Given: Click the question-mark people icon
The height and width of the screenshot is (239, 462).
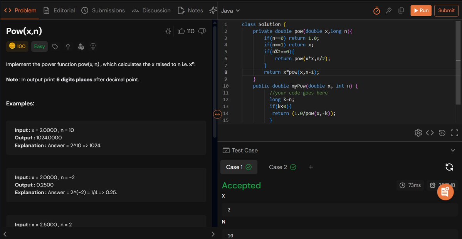Looking at the screenshot, I should [x=81, y=46].
